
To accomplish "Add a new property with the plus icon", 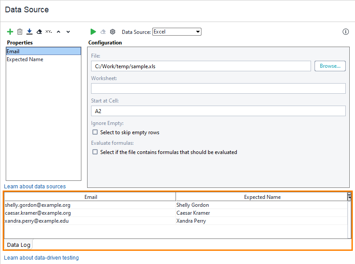I will click(x=10, y=31).
